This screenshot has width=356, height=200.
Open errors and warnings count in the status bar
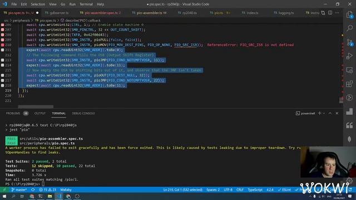(x=47, y=189)
